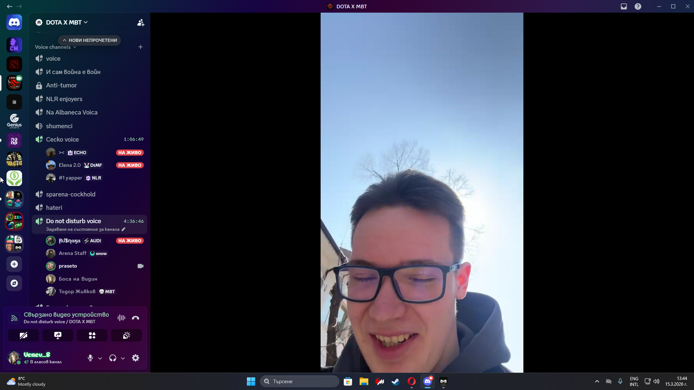Open Venev_8 user profile avatar

(14, 357)
